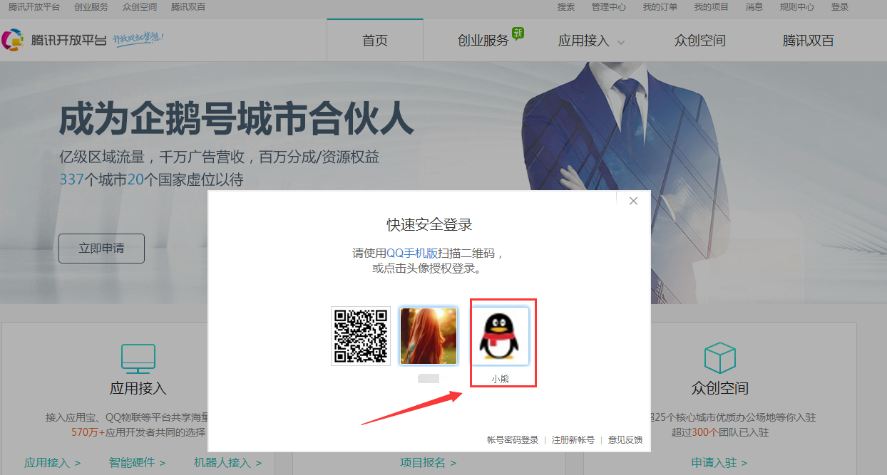
Task: Click 腾讯双百 in the top utility bar
Action: [188, 7]
